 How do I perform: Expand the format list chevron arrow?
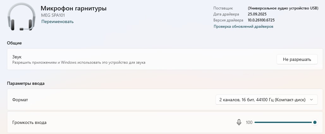coord(311,100)
